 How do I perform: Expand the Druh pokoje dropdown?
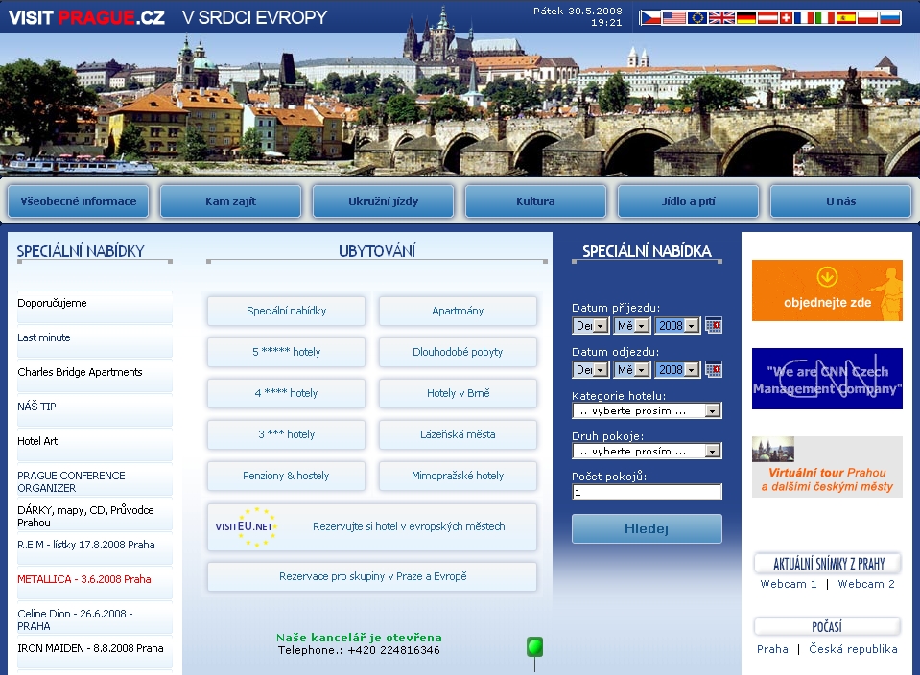click(x=647, y=451)
